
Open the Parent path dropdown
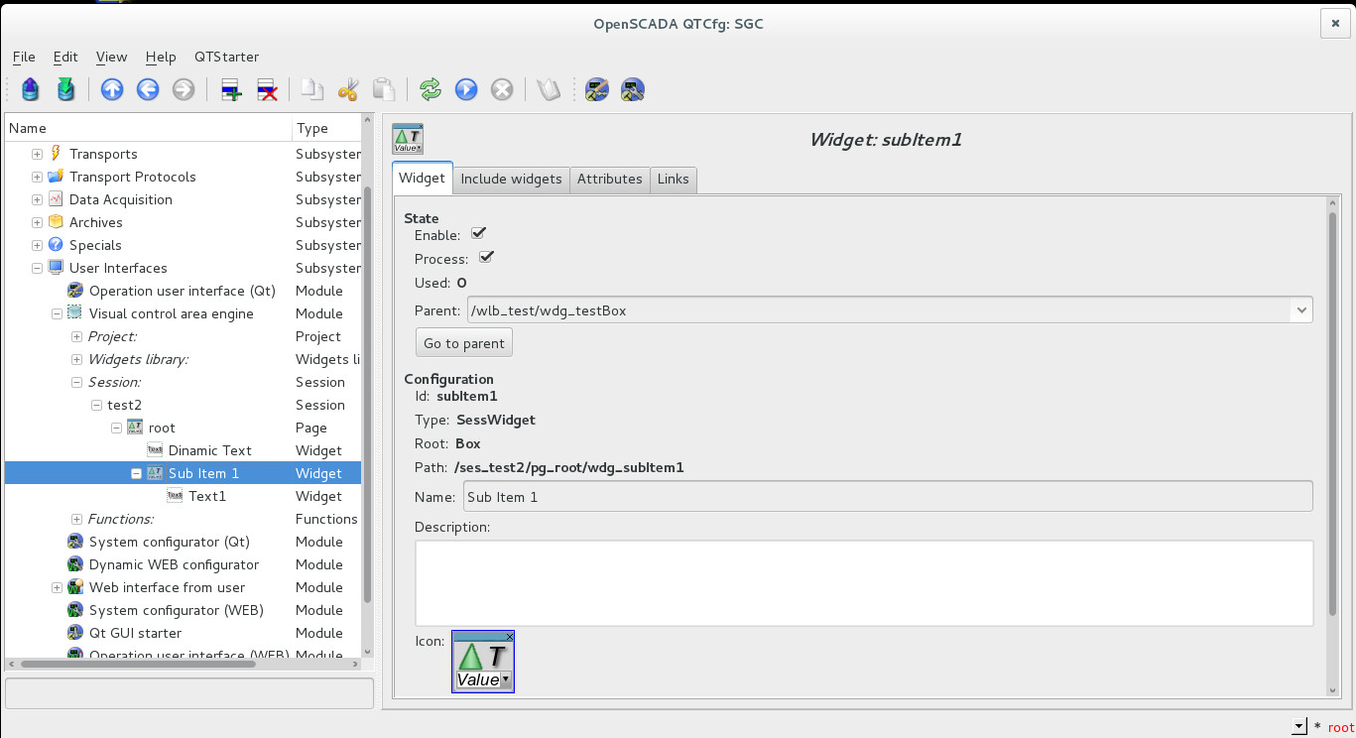[1300, 310]
